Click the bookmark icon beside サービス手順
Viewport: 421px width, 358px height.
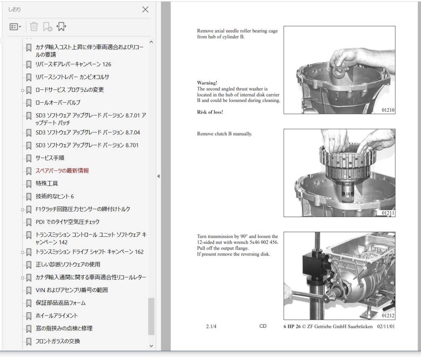point(29,158)
